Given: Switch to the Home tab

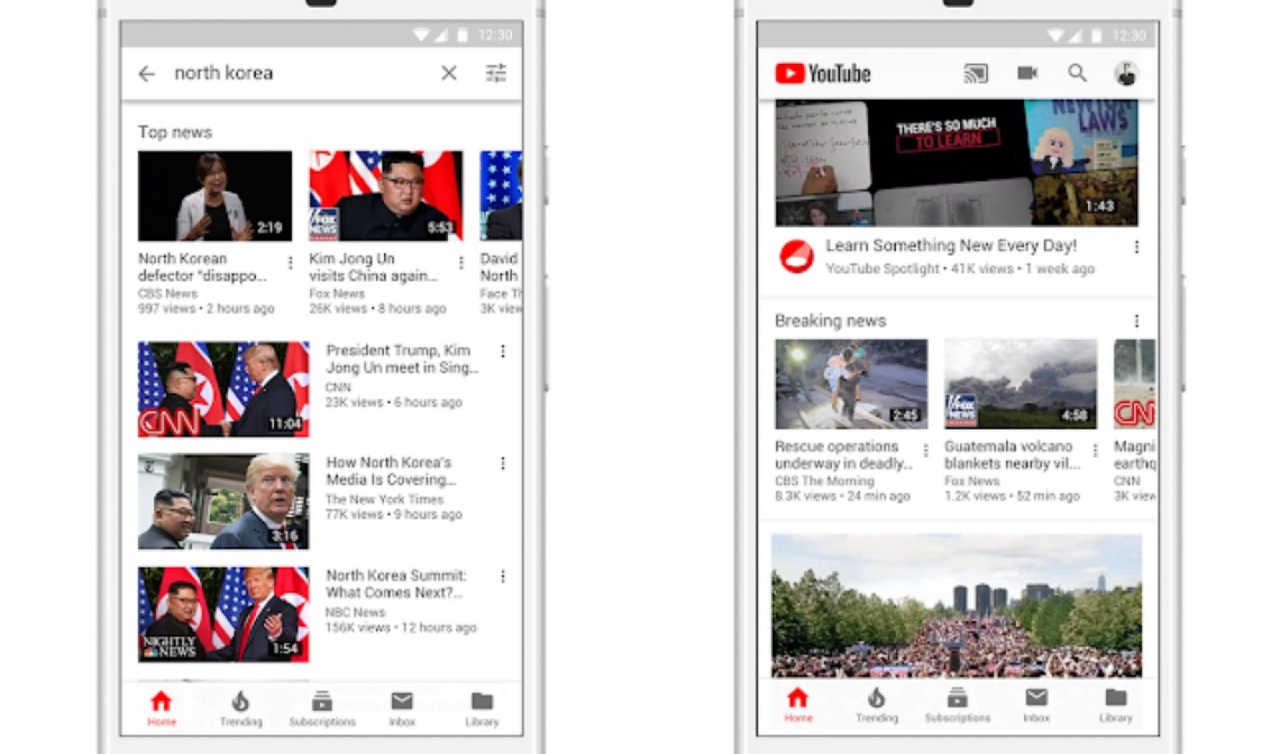Looking at the screenshot, I should pos(162,702).
